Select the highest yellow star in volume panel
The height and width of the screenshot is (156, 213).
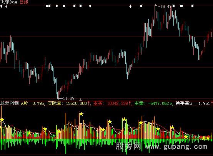(81, 114)
